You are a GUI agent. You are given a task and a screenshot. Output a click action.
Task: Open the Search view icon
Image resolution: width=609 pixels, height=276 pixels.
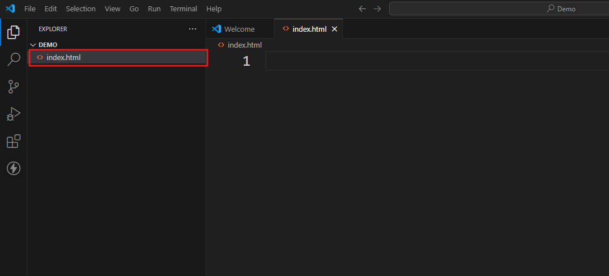pyautogui.click(x=13, y=60)
